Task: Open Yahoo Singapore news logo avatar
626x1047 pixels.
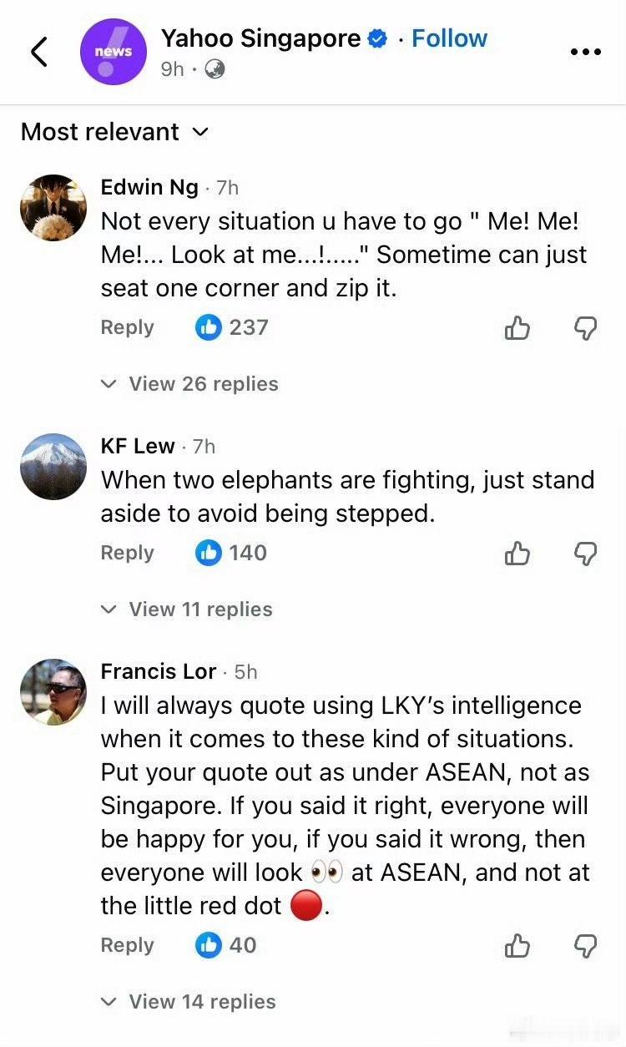Action: click(112, 52)
